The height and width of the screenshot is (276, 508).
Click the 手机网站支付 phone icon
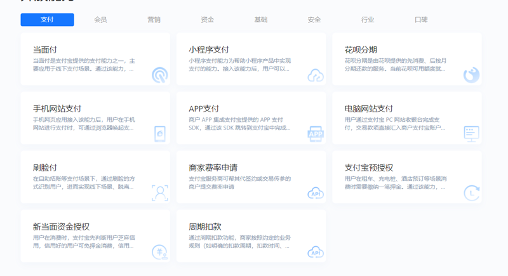tap(160, 134)
